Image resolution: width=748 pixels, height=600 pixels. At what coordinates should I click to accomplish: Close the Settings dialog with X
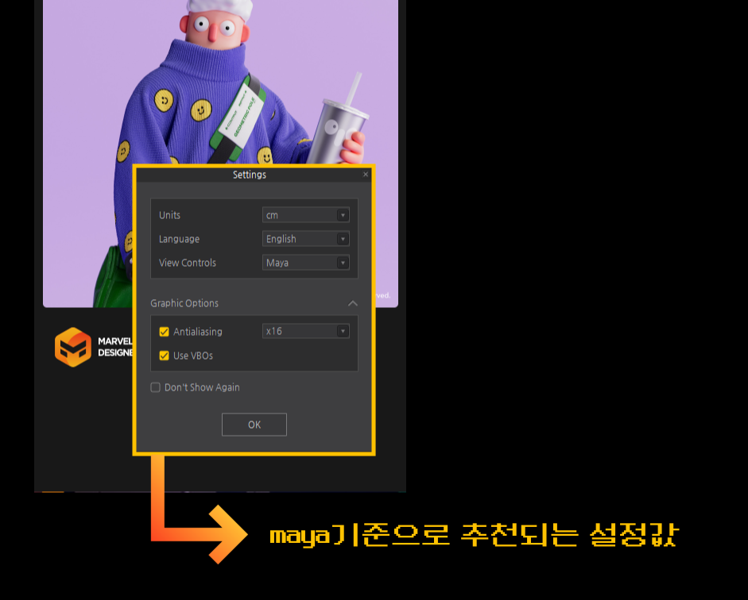coord(366,175)
